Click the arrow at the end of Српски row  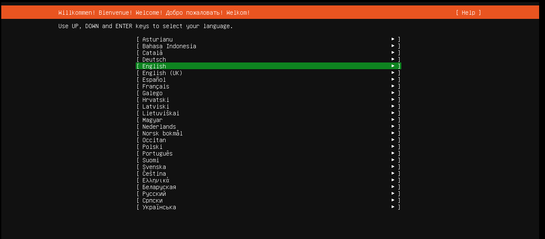tap(393, 200)
